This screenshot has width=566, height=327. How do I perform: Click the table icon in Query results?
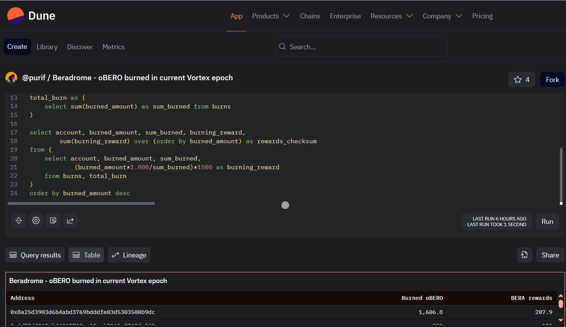click(13, 255)
